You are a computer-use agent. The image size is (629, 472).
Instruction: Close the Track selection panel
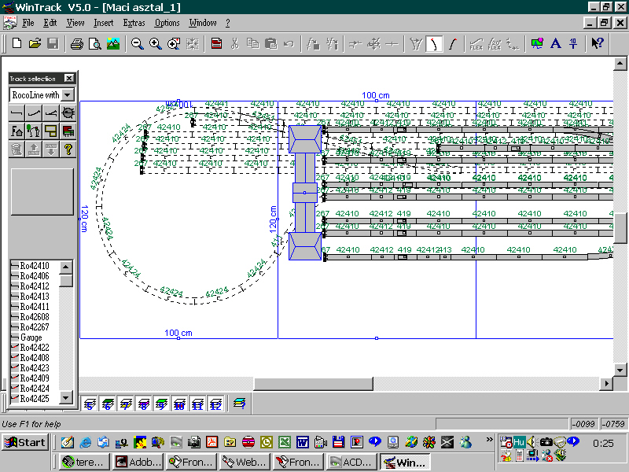coord(69,78)
